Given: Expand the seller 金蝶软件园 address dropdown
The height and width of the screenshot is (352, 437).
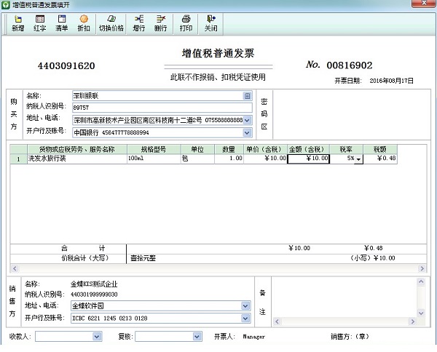Looking at the screenshot, I should tap(247, 306).
